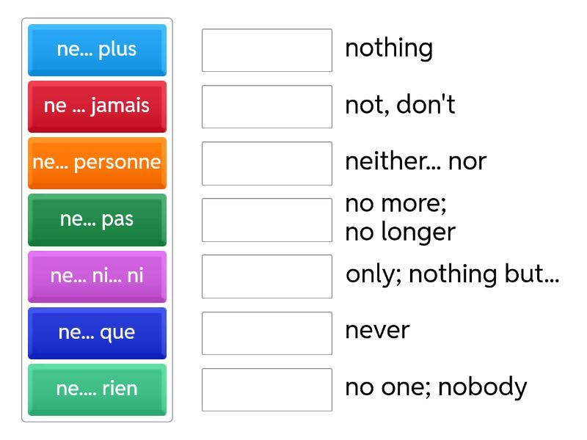Click the empty box beside "nothing"
The width and height of the screenshot is (587, 440).
[x=267, y=50]
